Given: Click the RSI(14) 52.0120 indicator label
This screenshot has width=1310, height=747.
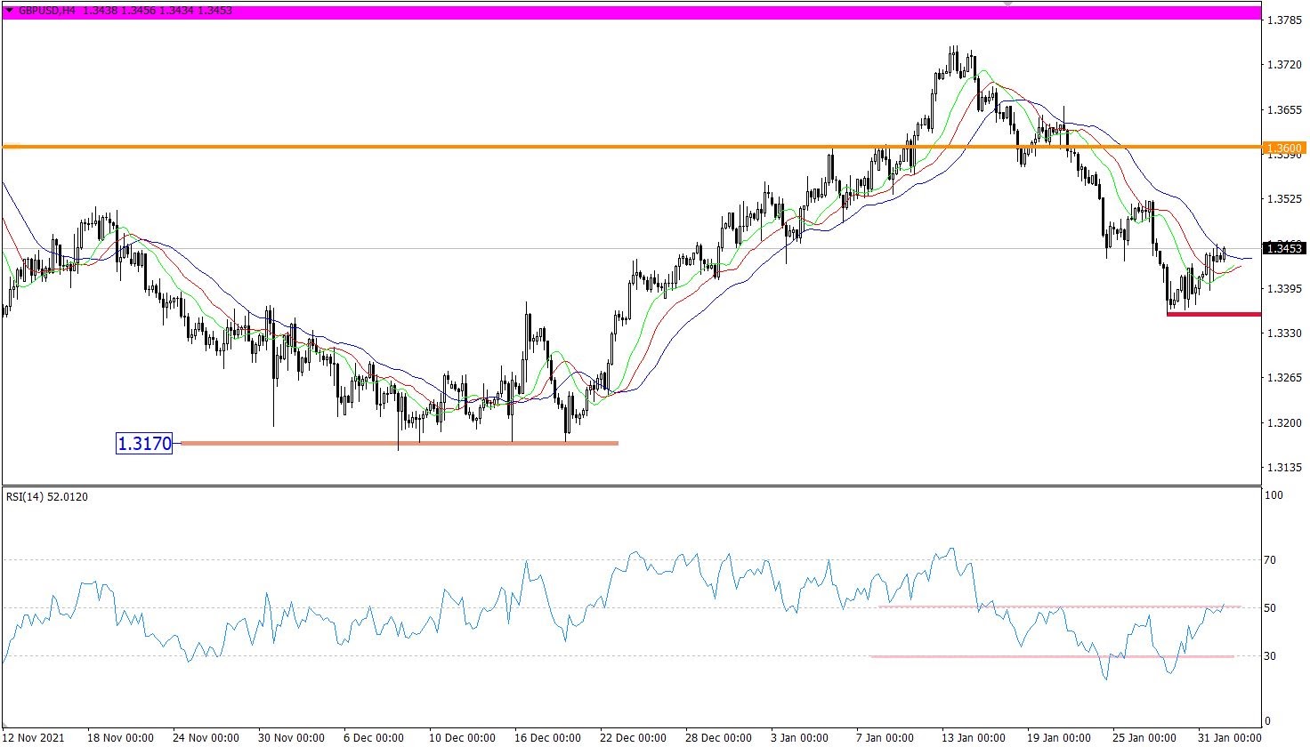Looking at the screenshot, I should (x=47, y=497).
